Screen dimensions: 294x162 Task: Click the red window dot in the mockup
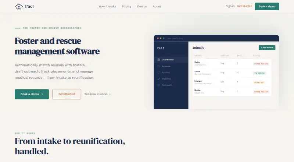click(x=158, y=38)
